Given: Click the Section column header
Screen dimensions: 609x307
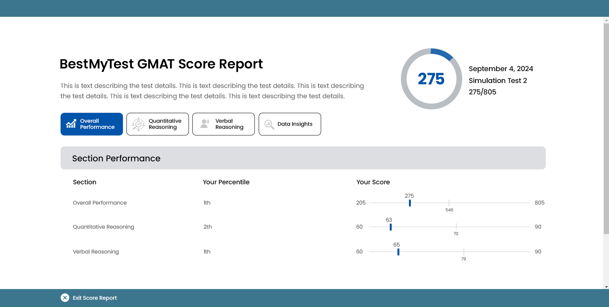Looking at the screenshot, I should pos(85,182).
